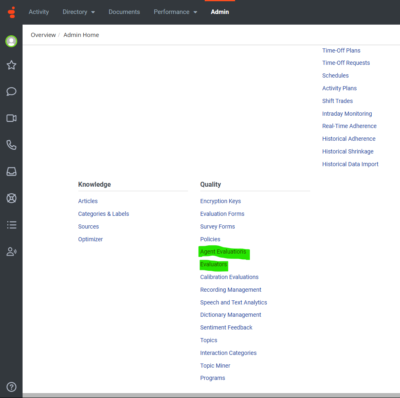
Task: Open Calibration Evaluations link
Action: click(x=229, y=277)
